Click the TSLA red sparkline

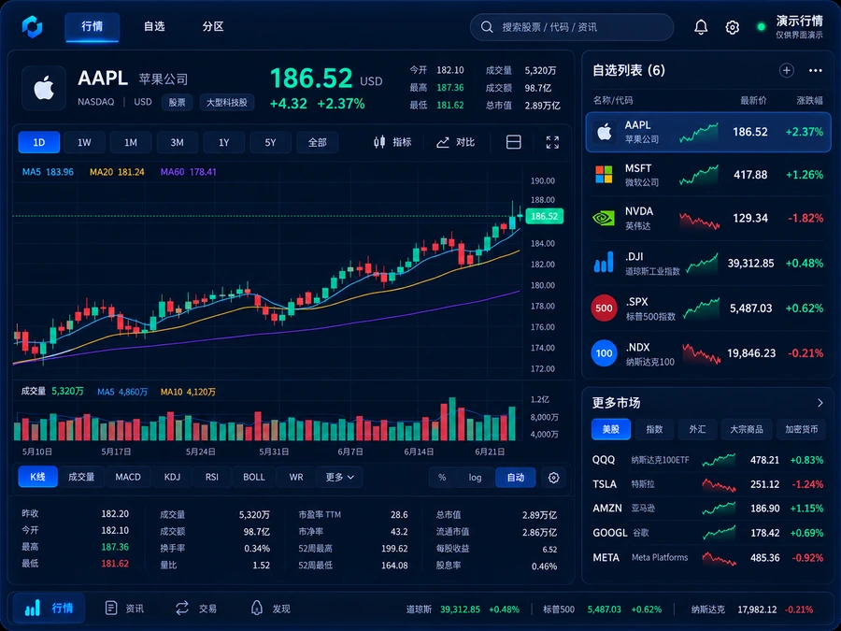click(720, 484)
